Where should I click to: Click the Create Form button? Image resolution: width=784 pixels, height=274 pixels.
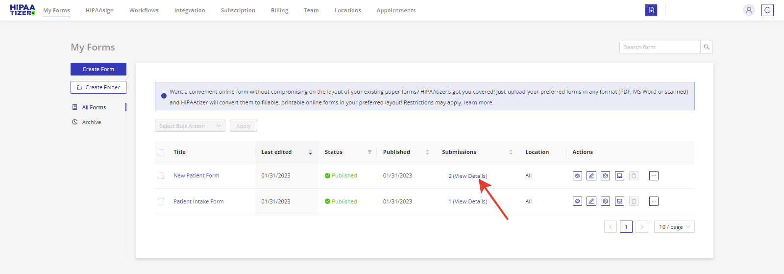point(98,69)
